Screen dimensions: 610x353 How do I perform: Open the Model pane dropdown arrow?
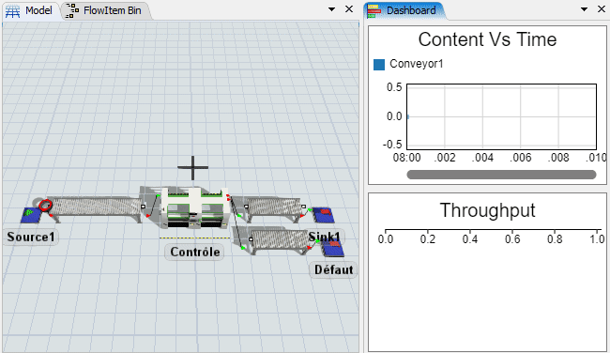tap(332, 9)
